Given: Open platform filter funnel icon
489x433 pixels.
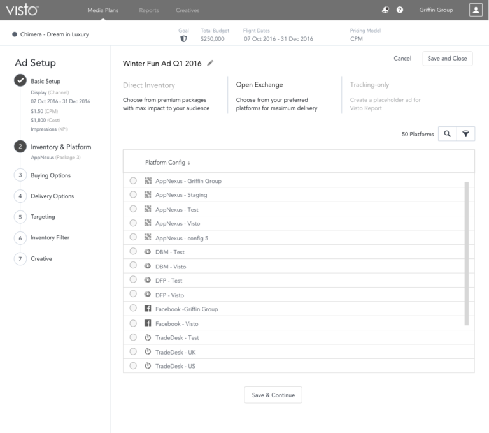Looking at the screenshot, I should point(465,134).
